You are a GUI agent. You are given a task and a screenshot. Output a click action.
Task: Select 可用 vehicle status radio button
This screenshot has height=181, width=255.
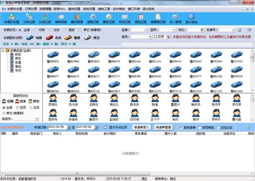[x=36, y=30]
